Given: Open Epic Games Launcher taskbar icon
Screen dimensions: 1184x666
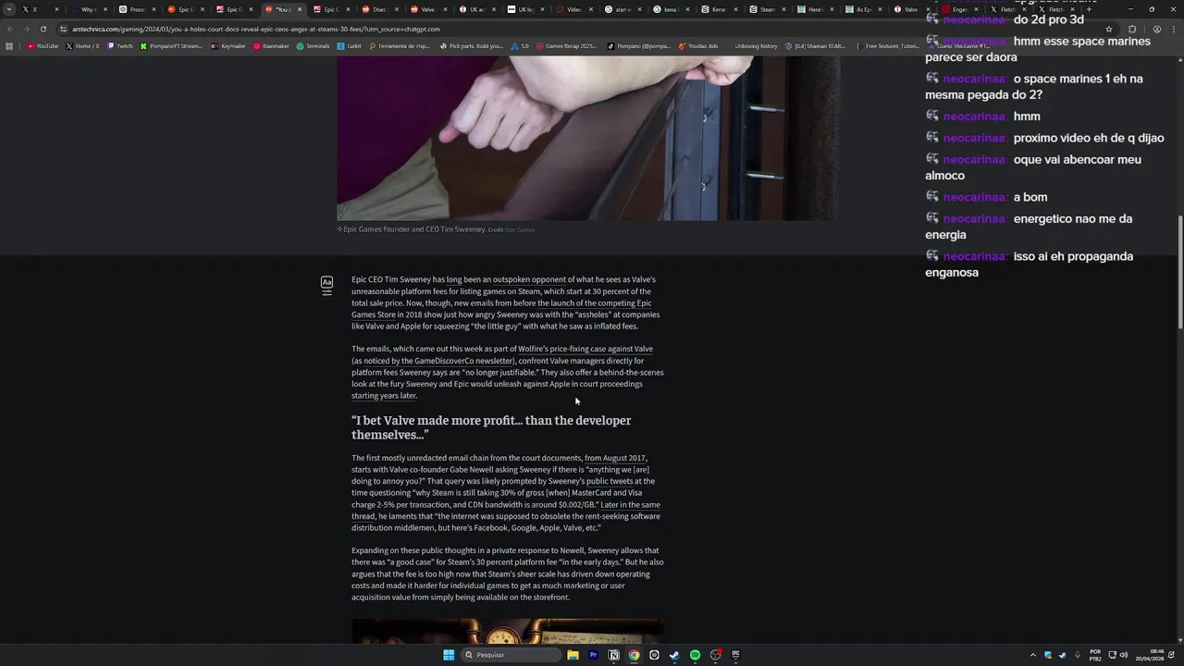Looking at the screenshot, I should (x=735, y=655).
